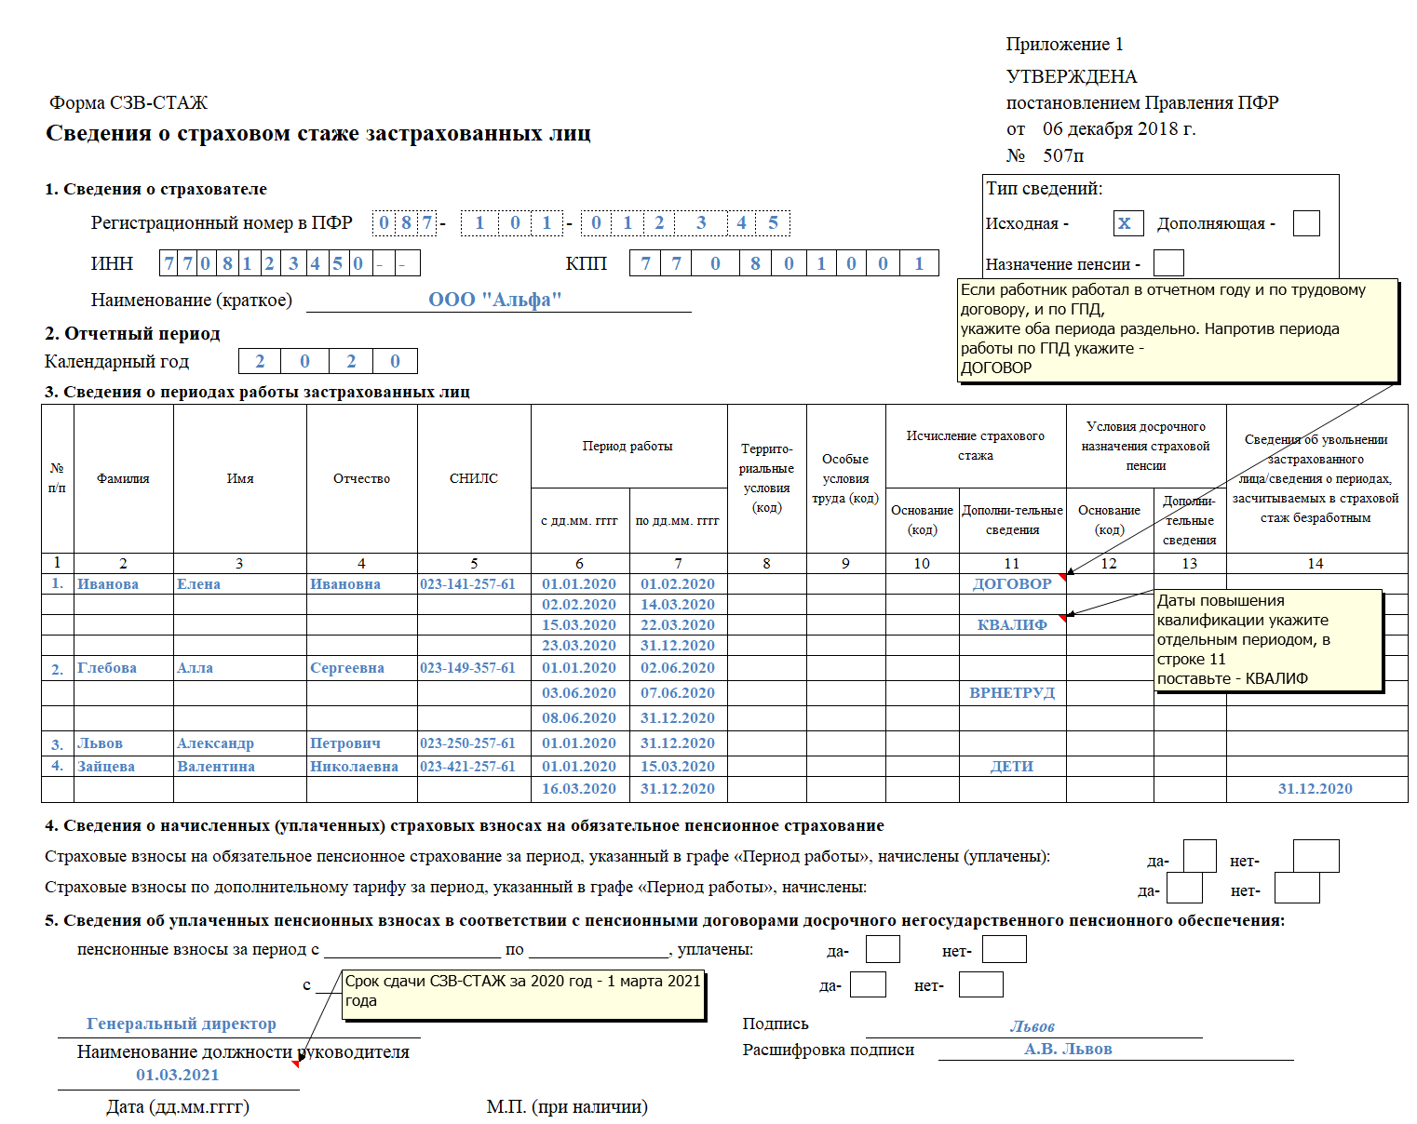1417x1124 pixels.
Task: Select the Территориальные условия header
Action: tap(767, 478)
